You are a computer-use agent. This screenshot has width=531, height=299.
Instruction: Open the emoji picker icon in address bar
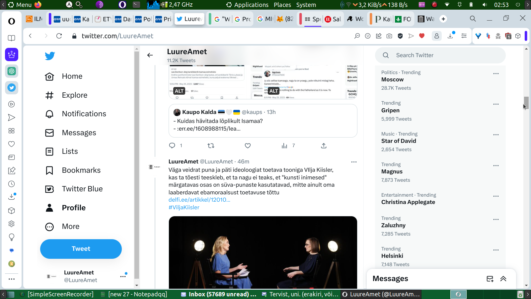368,36
